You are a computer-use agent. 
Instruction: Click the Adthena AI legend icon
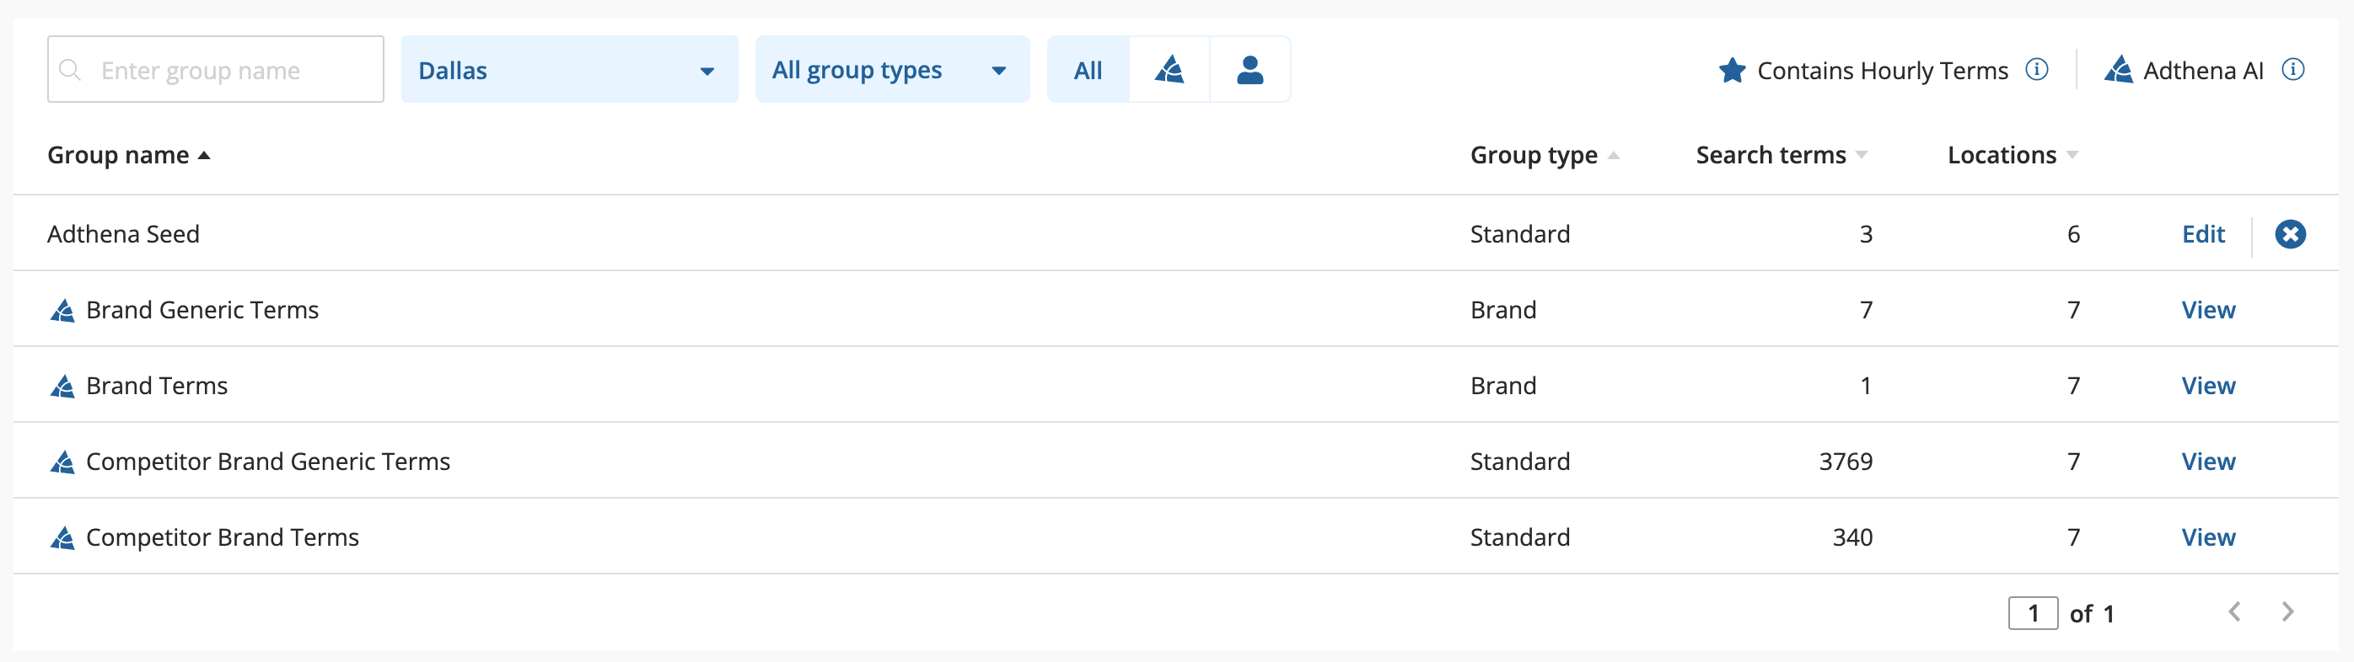click(x=2118, y=69)
